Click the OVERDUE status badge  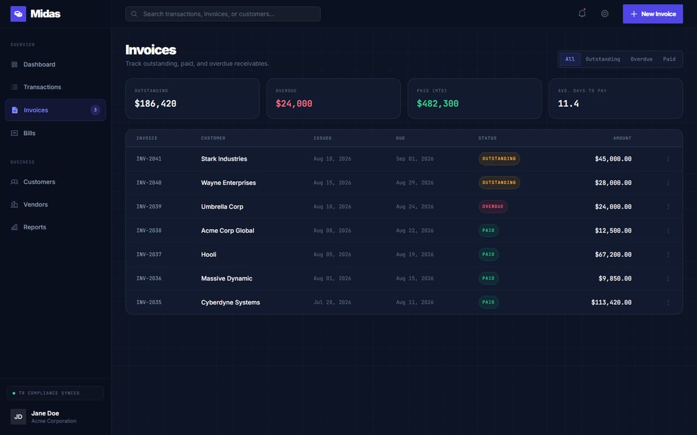click(493, 207)
